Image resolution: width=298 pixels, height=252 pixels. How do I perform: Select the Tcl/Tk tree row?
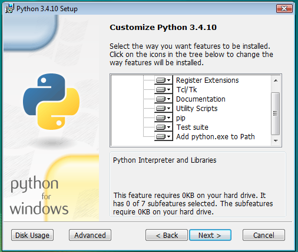point(187,90)
